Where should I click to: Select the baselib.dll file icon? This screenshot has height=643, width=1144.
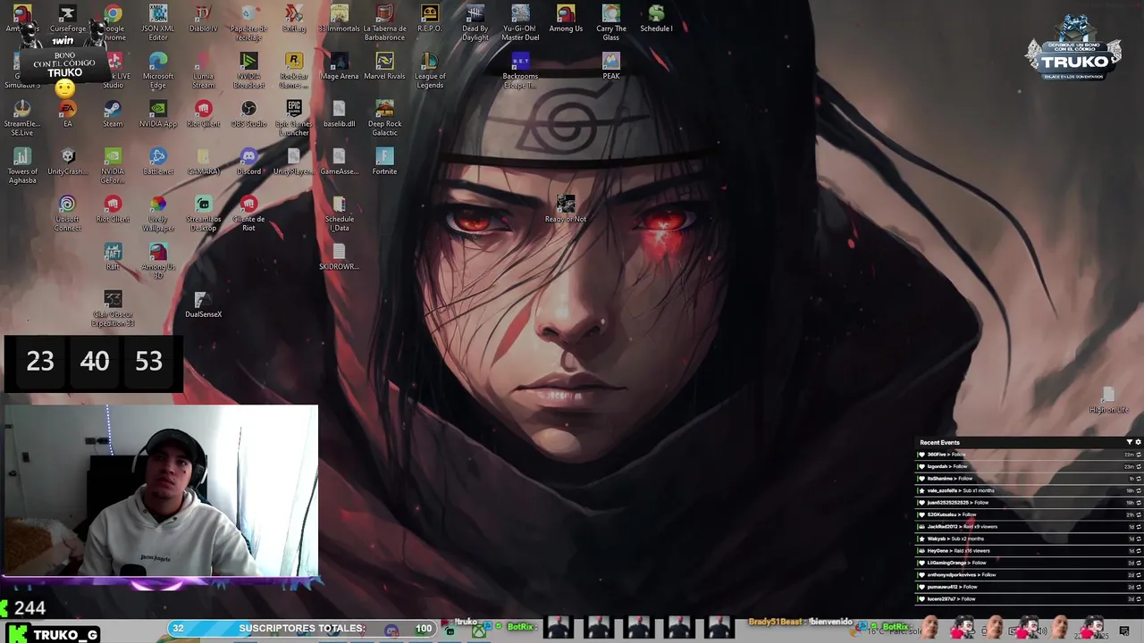click(x=339, y=113)
